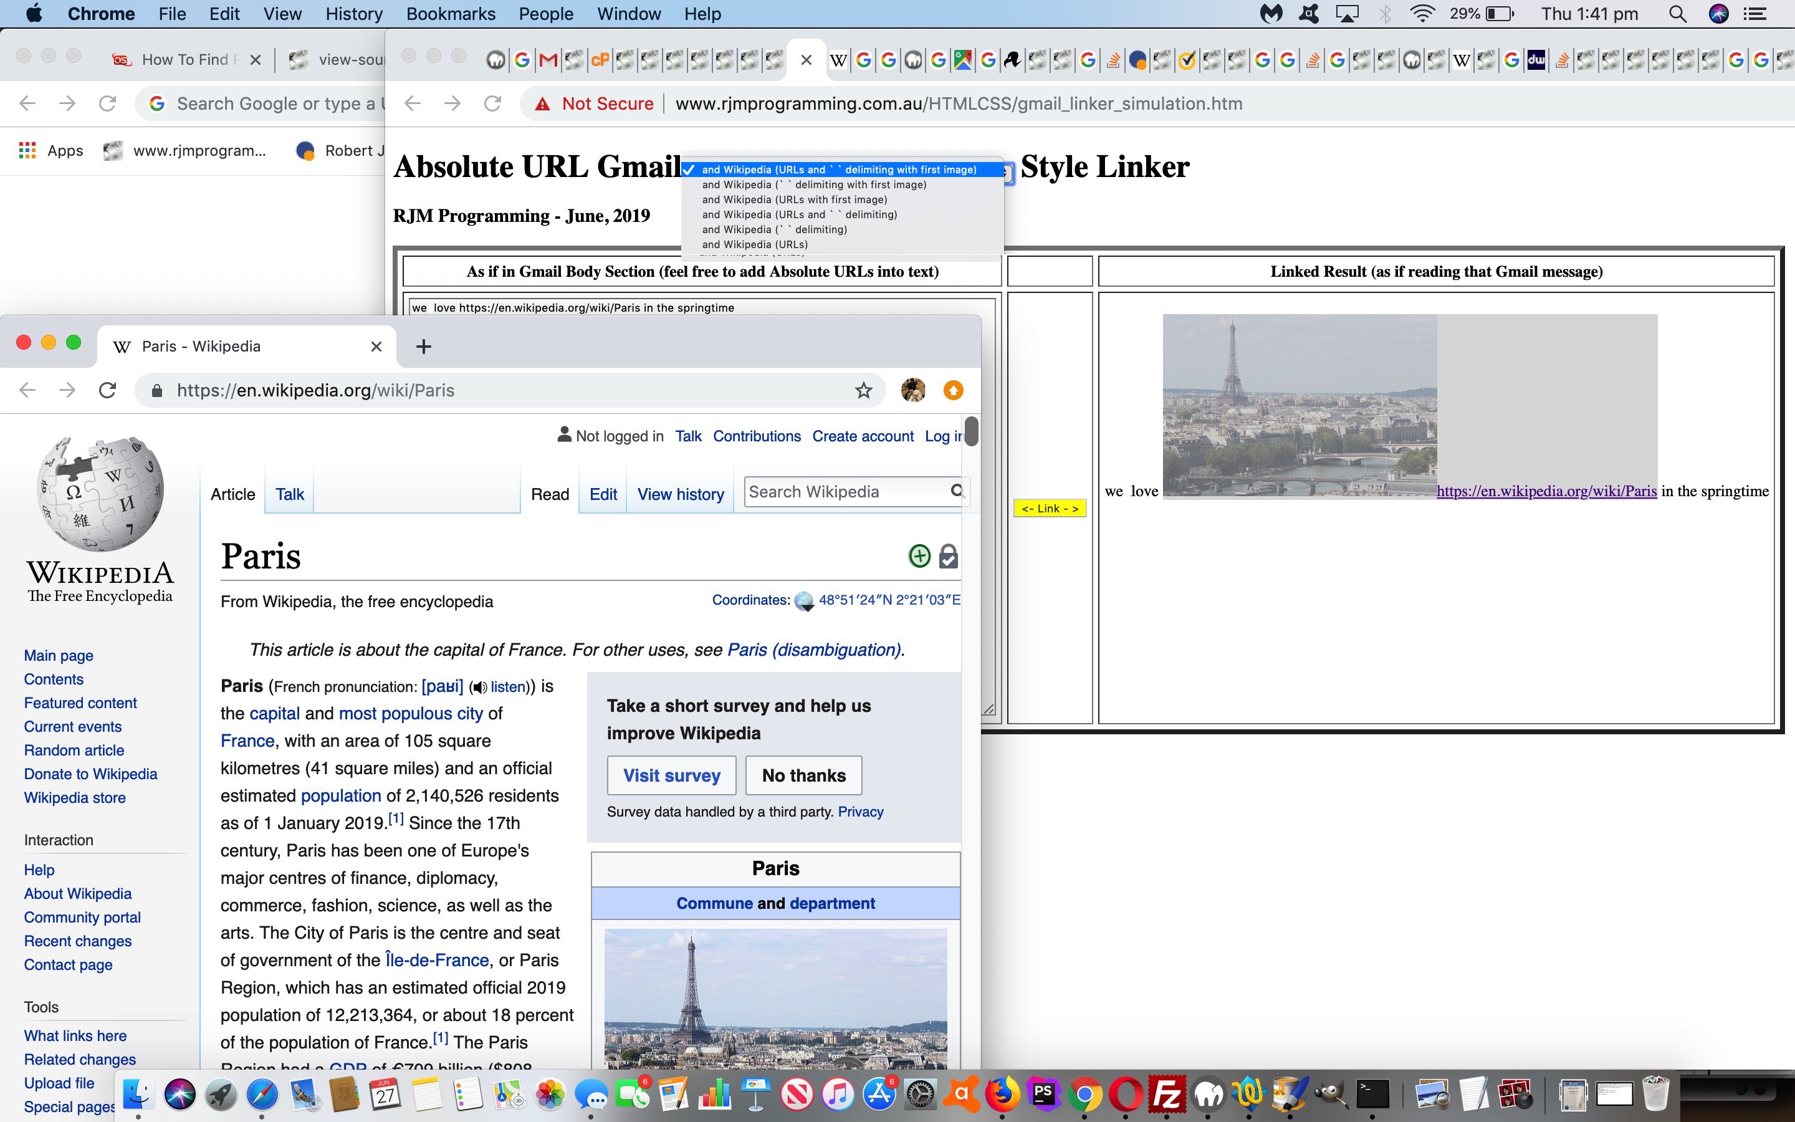Open Malwarebytes menu bar icon
Viewport: 1795px width, 1122px height.
(1271, 13)
